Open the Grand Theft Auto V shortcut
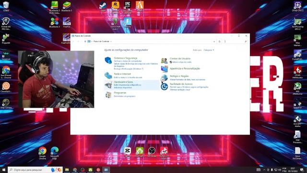 point(115,24)
